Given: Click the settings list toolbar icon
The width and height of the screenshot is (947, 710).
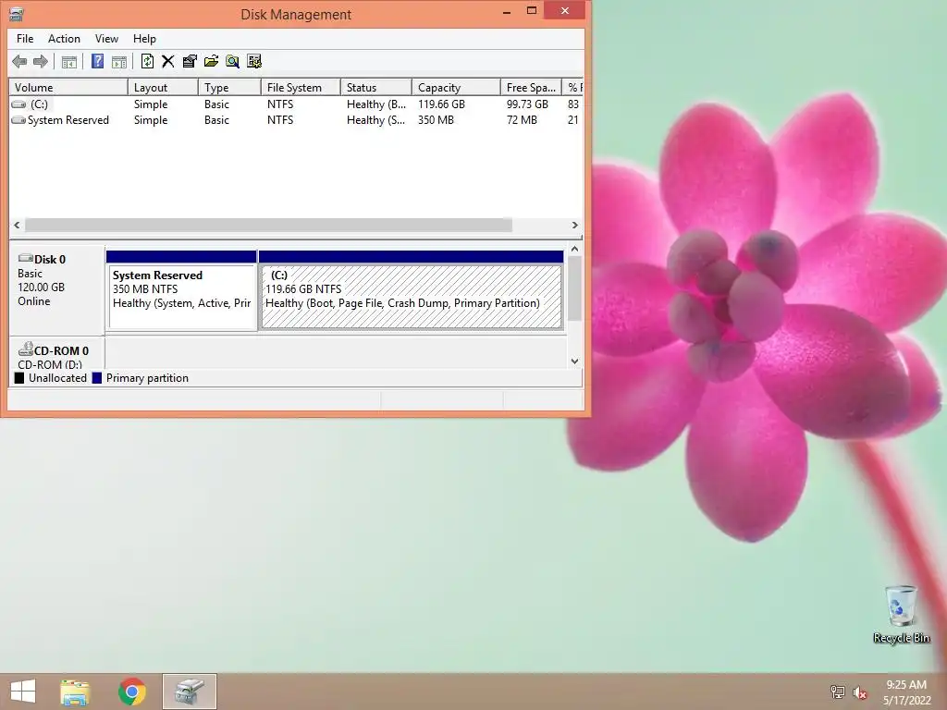Looking at the screenshot, I should 254,61.
